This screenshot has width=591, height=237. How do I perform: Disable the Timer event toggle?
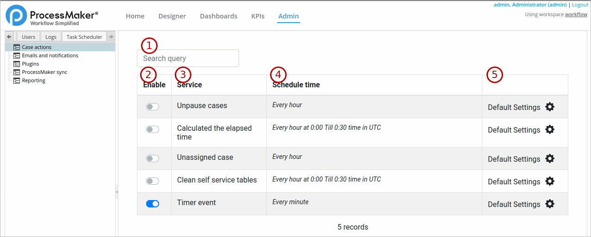[x=152, y=204]
